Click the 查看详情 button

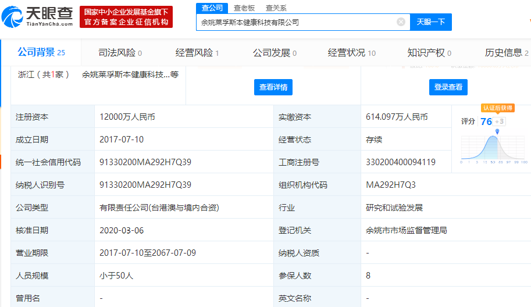coord(273,87)
